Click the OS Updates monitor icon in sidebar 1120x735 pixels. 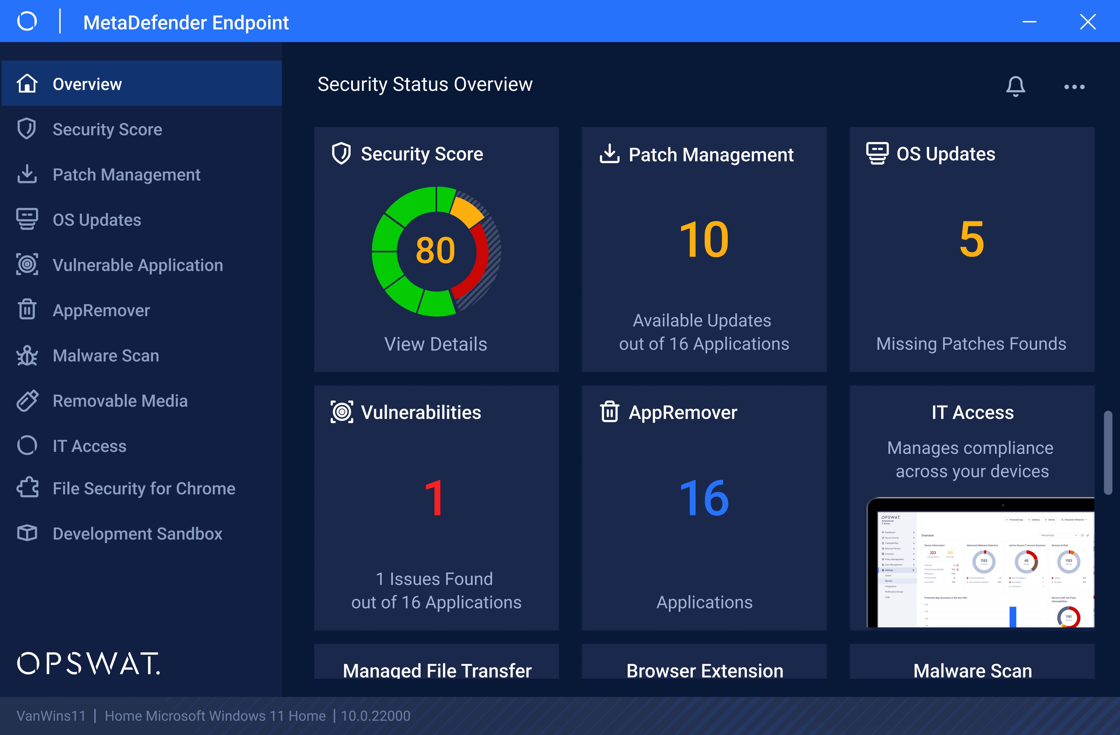[27, 219]
